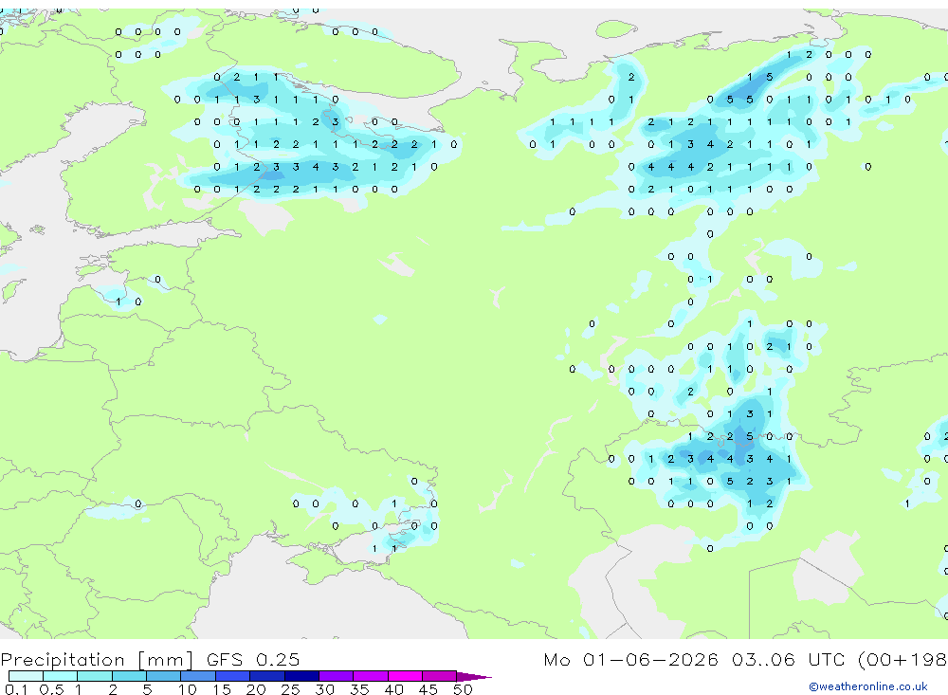
Task: Select the 5–10 mm legend swatch
Action: click(164, 676)
